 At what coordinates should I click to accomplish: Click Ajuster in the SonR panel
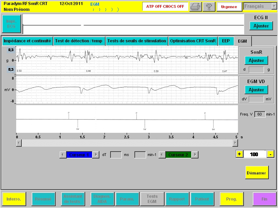pos(256,60)
